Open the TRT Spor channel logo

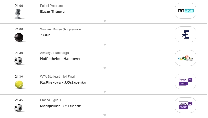click(x=185, y=11)
